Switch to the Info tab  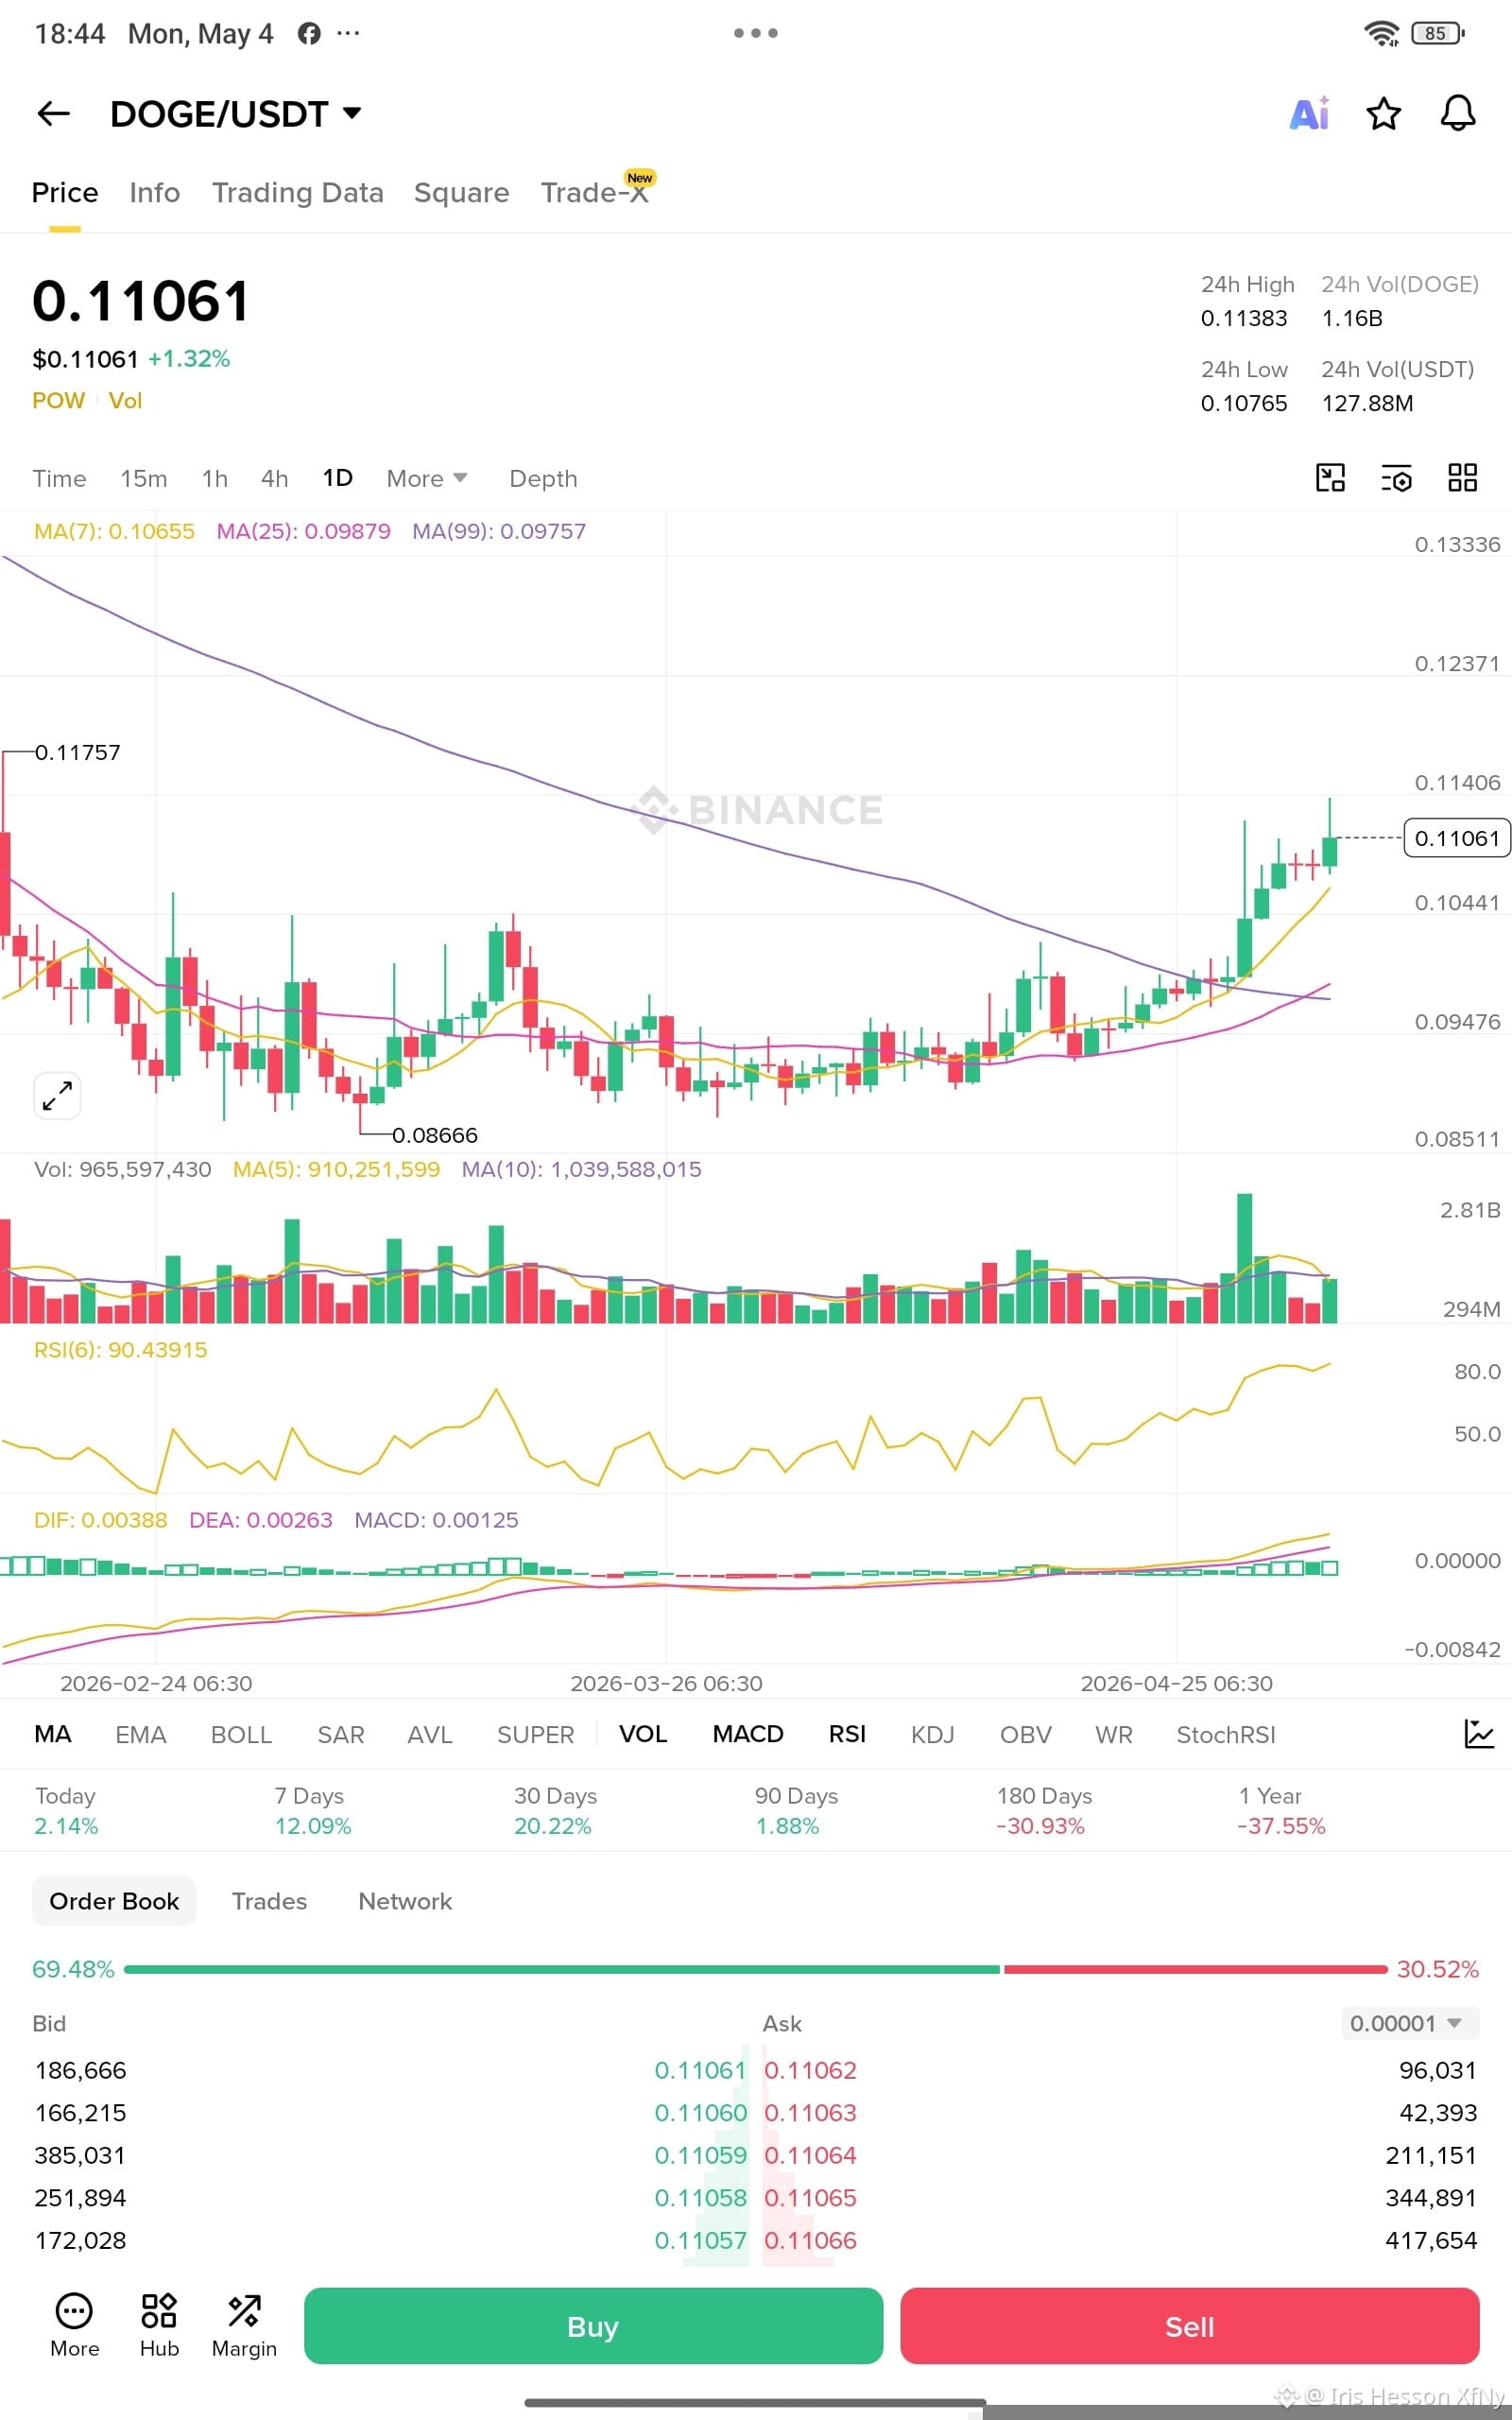click(x=154, y=192)
